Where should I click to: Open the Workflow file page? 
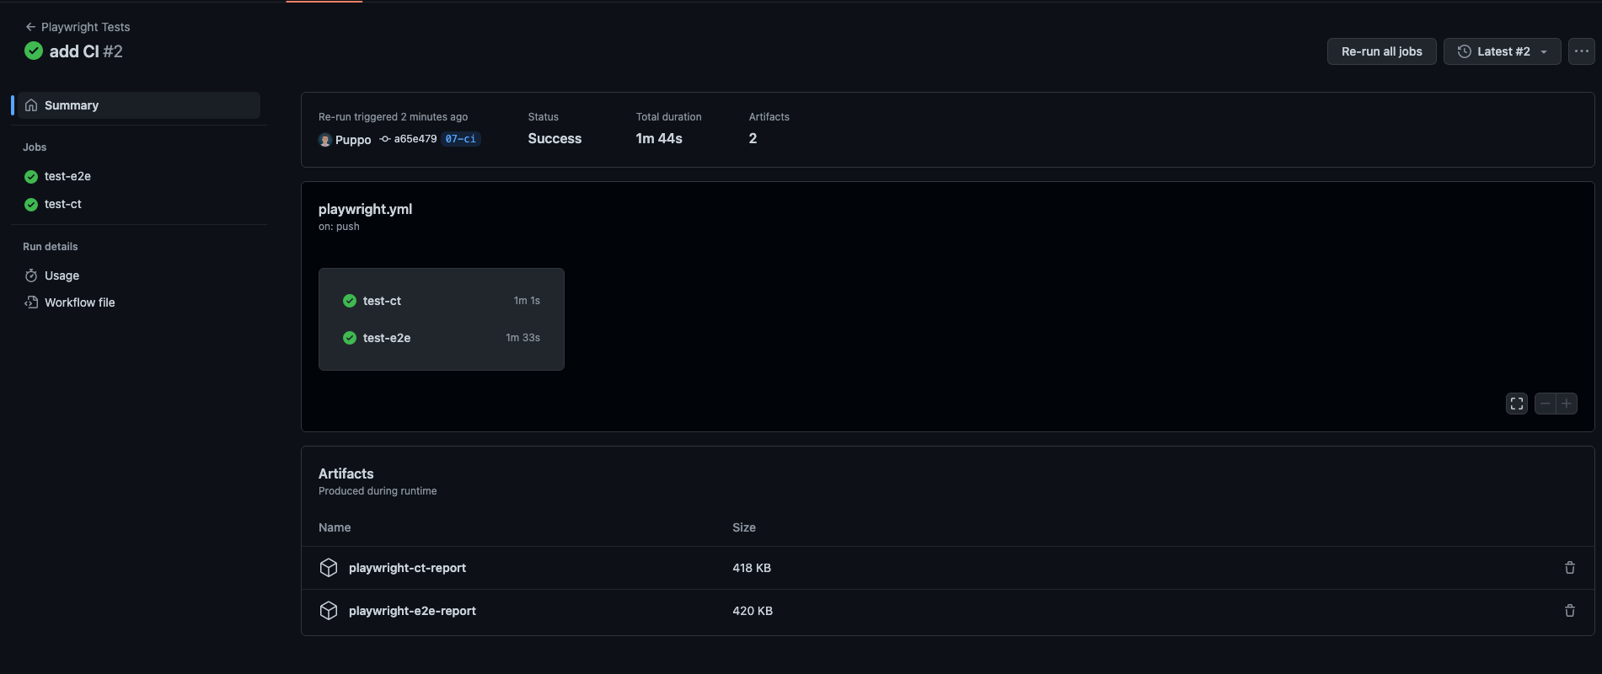tap(79, 302)
